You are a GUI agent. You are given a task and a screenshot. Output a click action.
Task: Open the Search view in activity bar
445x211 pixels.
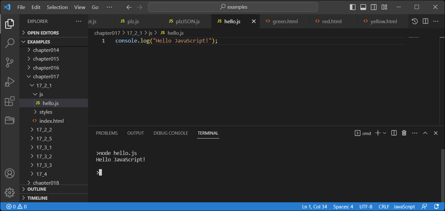(10, 43)
